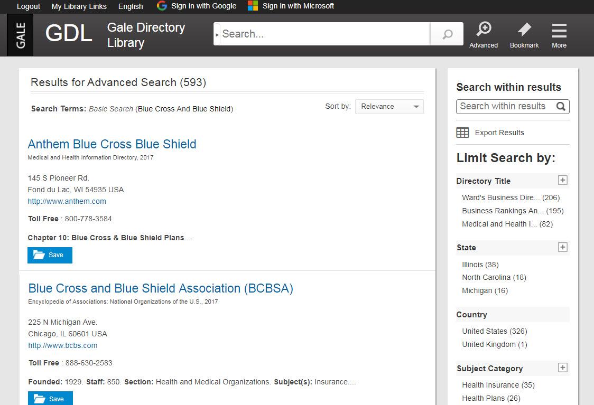Screen dimensions: 594x405
Task: Filter by Ward's Business Directory (206)
Action: [x=511, y=197]
